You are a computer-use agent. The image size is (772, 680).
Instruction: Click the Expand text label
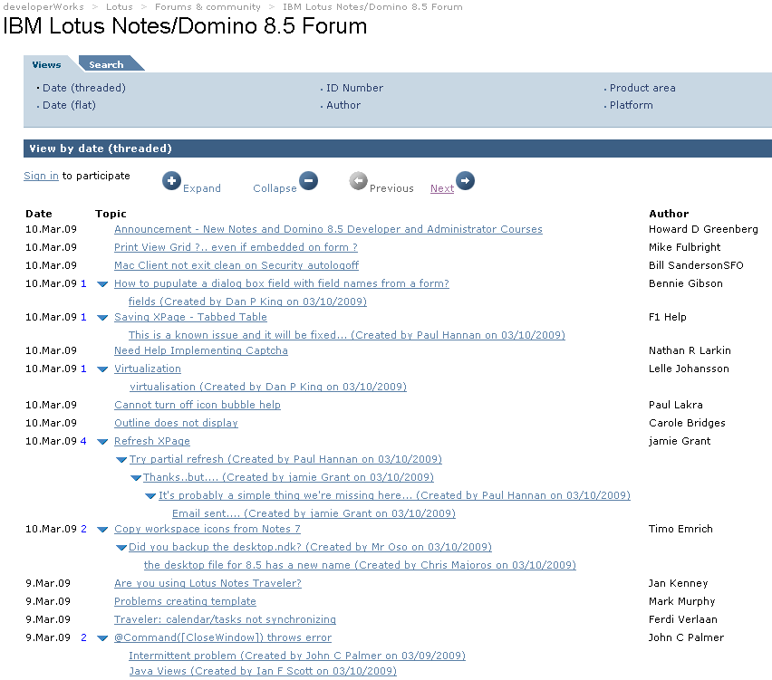(x=202, y=188)
